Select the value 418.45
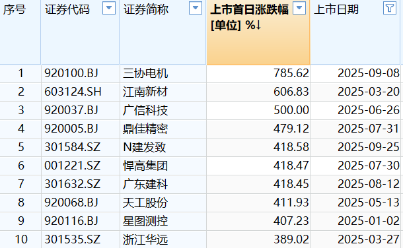Screen dimensions: 403x248 291,184
